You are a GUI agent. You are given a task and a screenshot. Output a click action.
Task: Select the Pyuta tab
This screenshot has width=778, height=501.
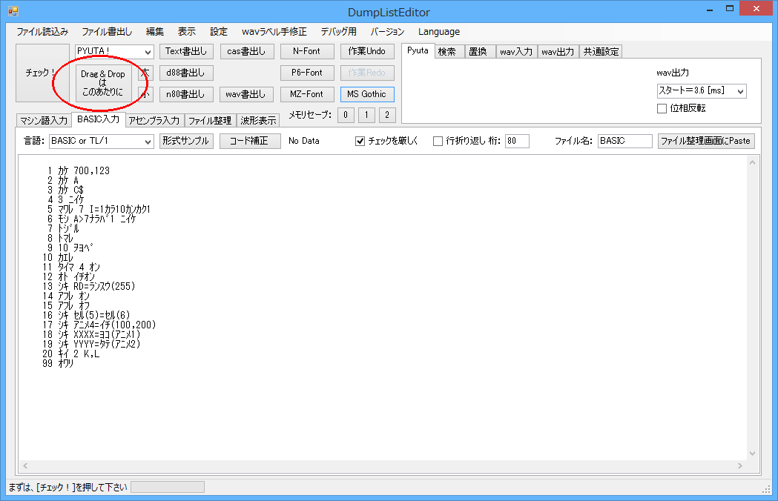(x=418, y=50)
